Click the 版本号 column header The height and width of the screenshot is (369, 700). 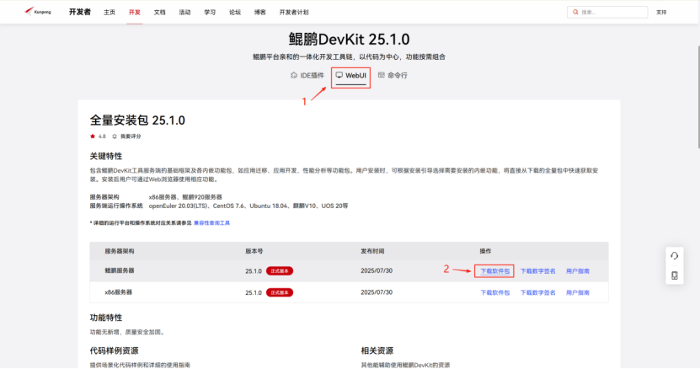tap(254, 251)
